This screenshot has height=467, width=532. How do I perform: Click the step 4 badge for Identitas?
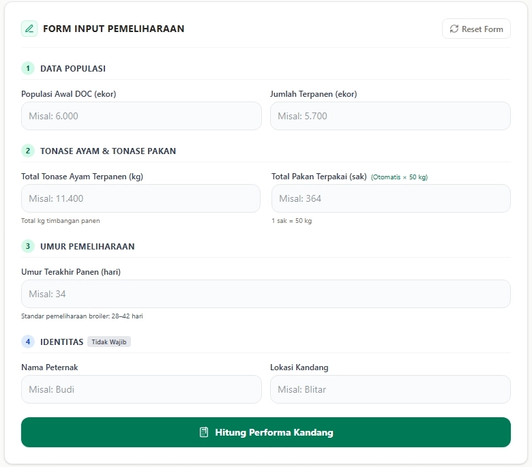click(28, 342)
